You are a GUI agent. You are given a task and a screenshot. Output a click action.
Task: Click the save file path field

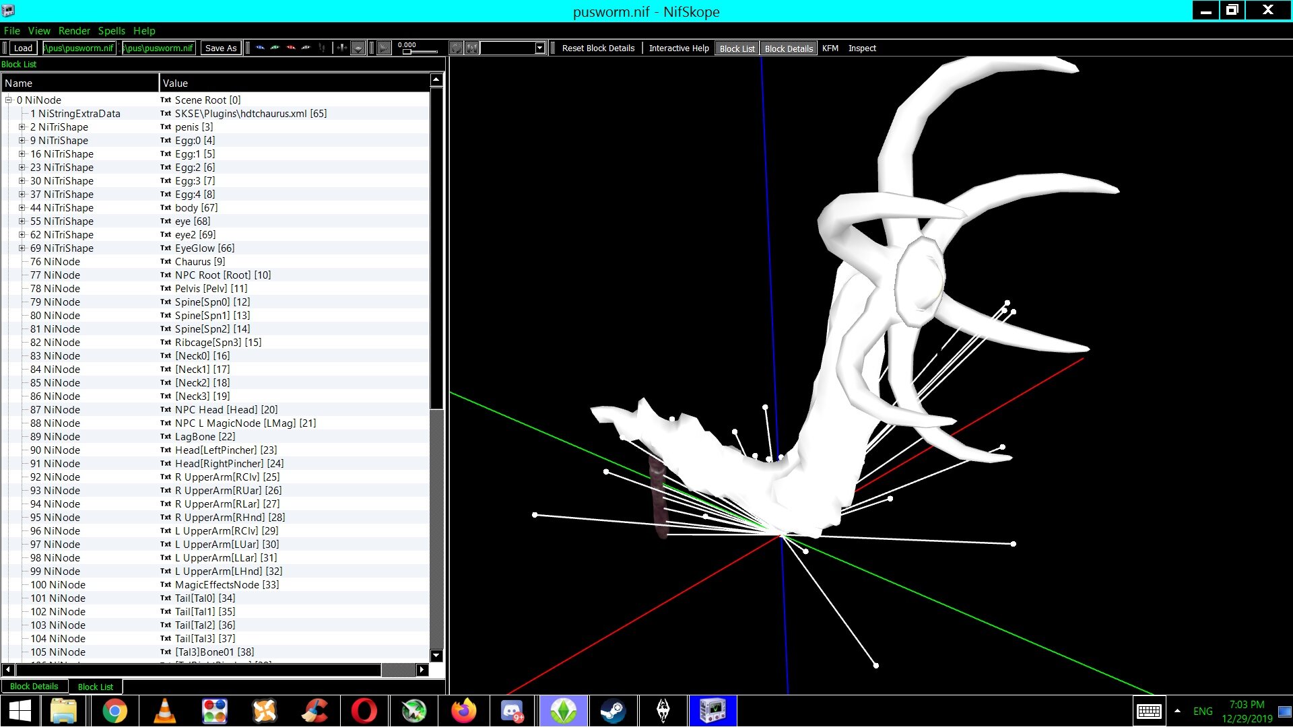(159, 48)
